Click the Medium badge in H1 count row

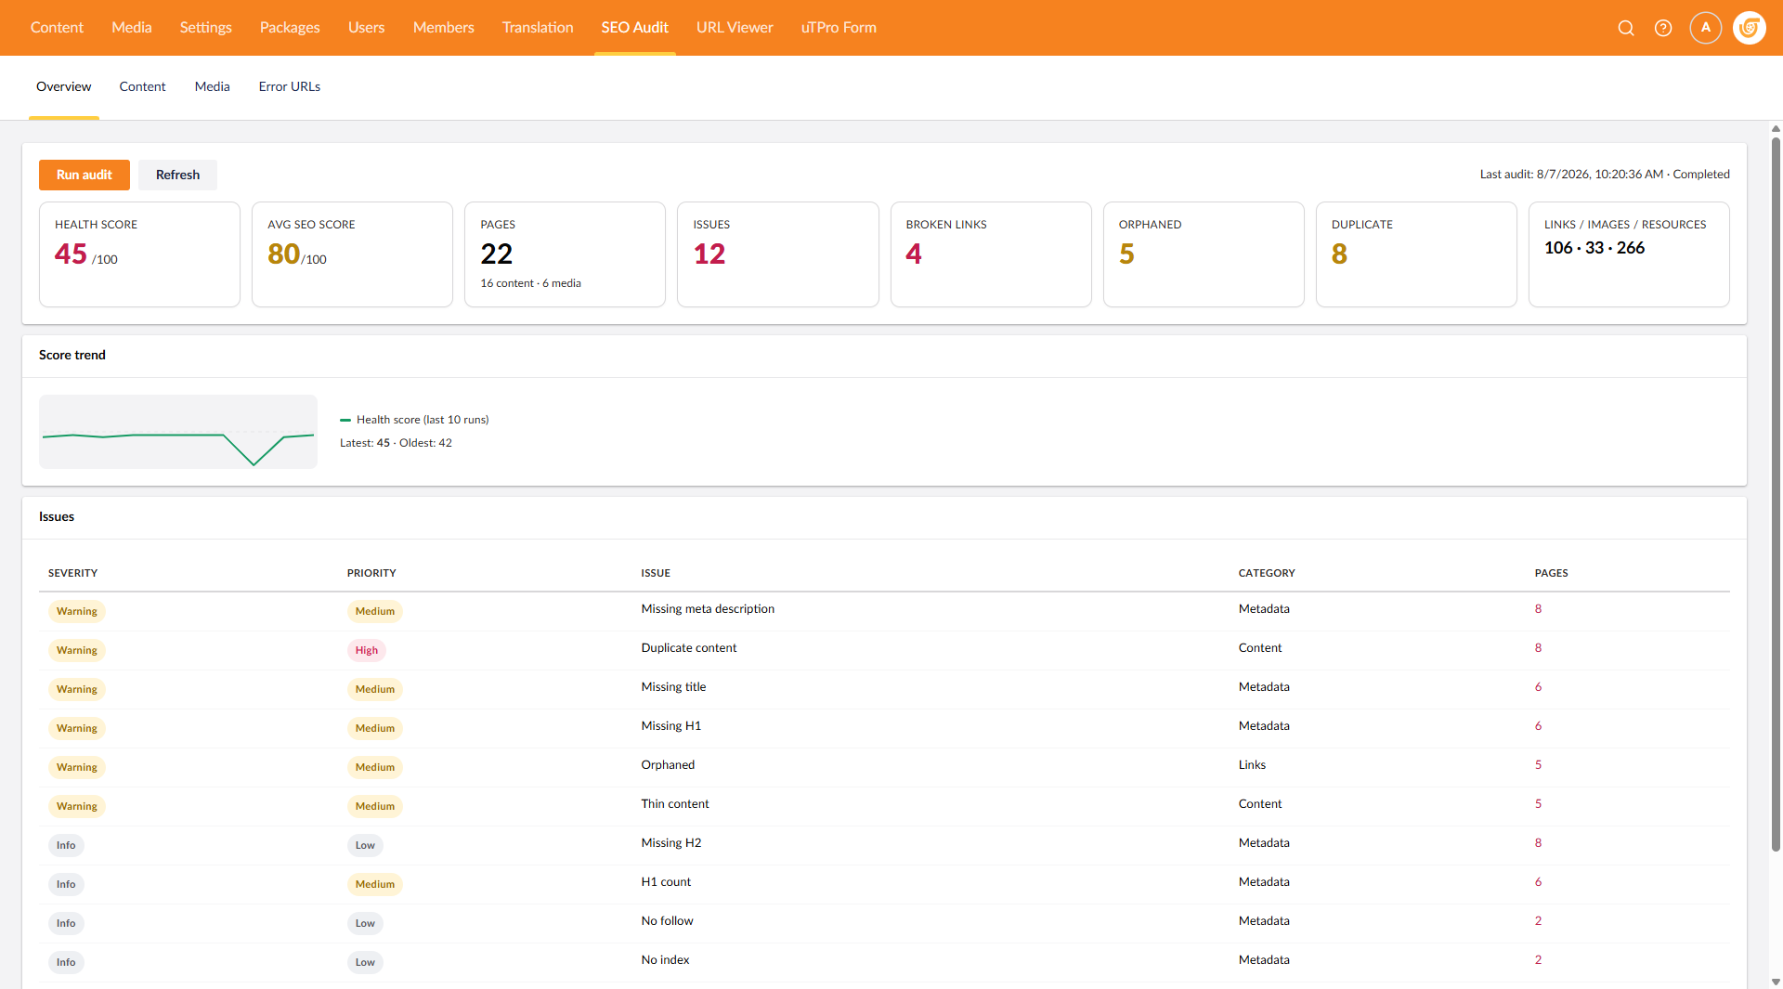375,884
